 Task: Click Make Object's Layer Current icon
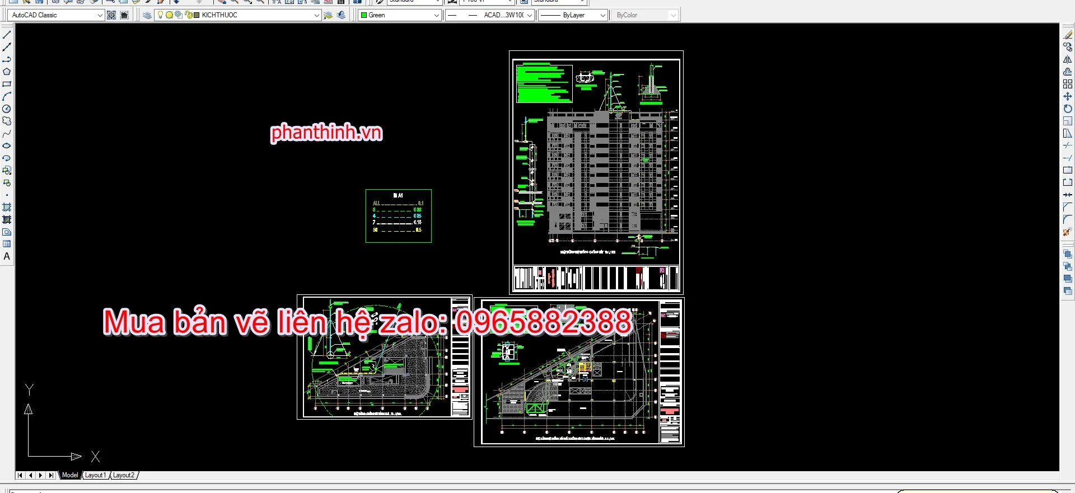329,15
